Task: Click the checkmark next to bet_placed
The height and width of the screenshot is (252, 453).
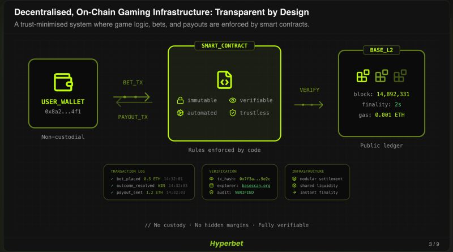Action: (113, 178)
